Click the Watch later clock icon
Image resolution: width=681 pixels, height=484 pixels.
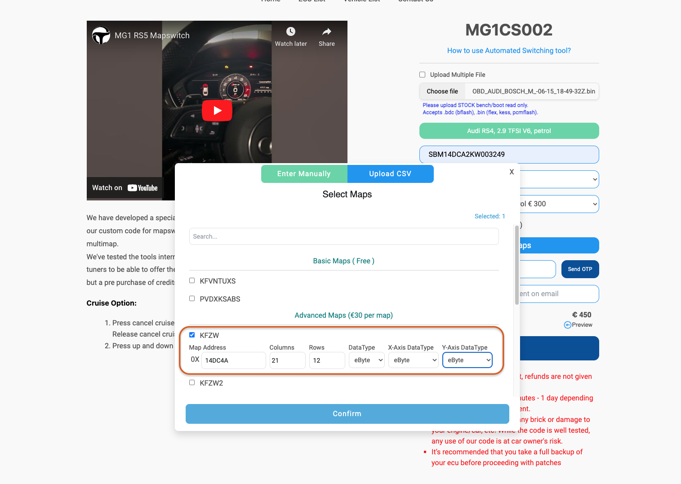pyautogui.click(x=291, y=31)
